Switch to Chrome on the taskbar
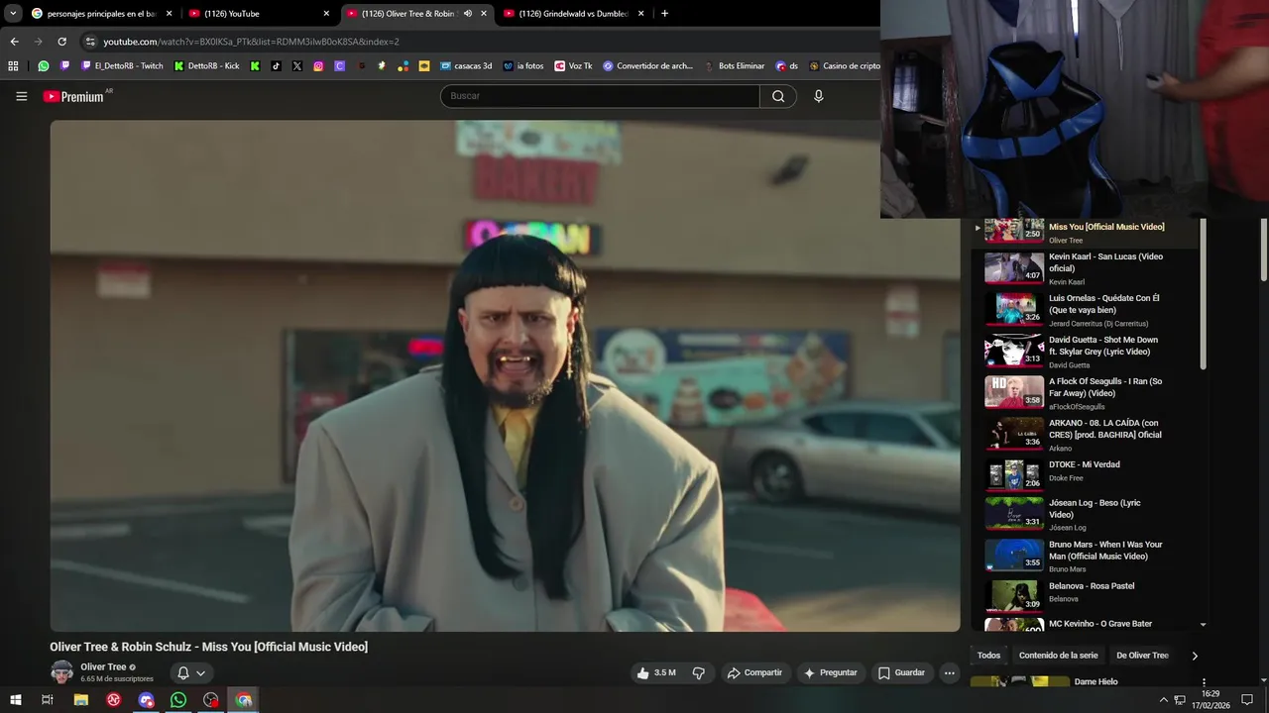1269x713 pixels. click(x=244, y=700)
